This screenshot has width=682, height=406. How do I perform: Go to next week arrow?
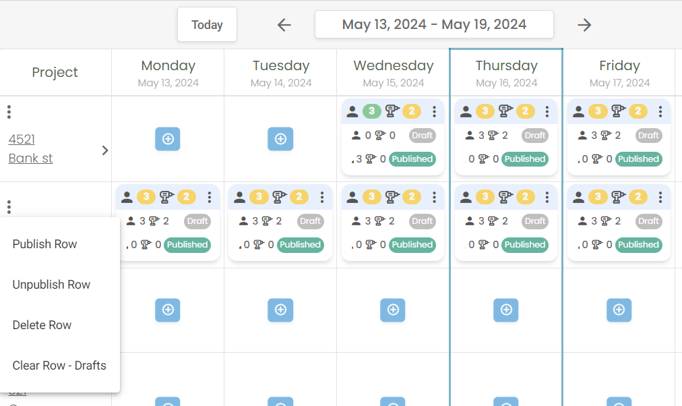coord(584,25)
